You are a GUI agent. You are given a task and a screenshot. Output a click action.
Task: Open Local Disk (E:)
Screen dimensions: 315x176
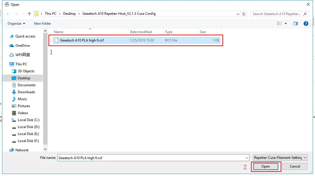(x=25, y=134)
